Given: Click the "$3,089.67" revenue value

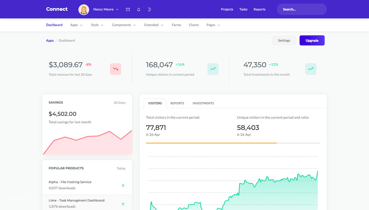Looking at the screenshot, I should 65,65.
